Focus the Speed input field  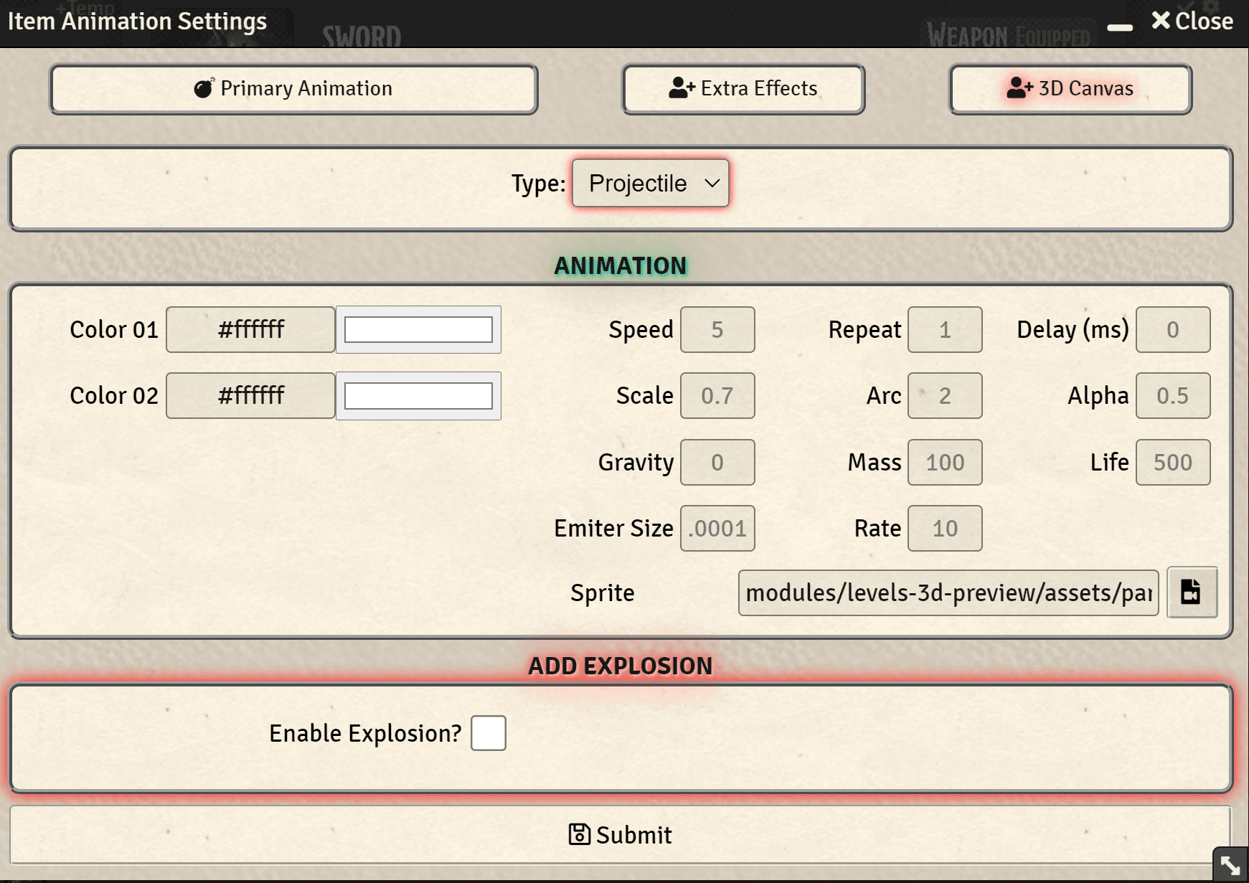coord(717,330)
